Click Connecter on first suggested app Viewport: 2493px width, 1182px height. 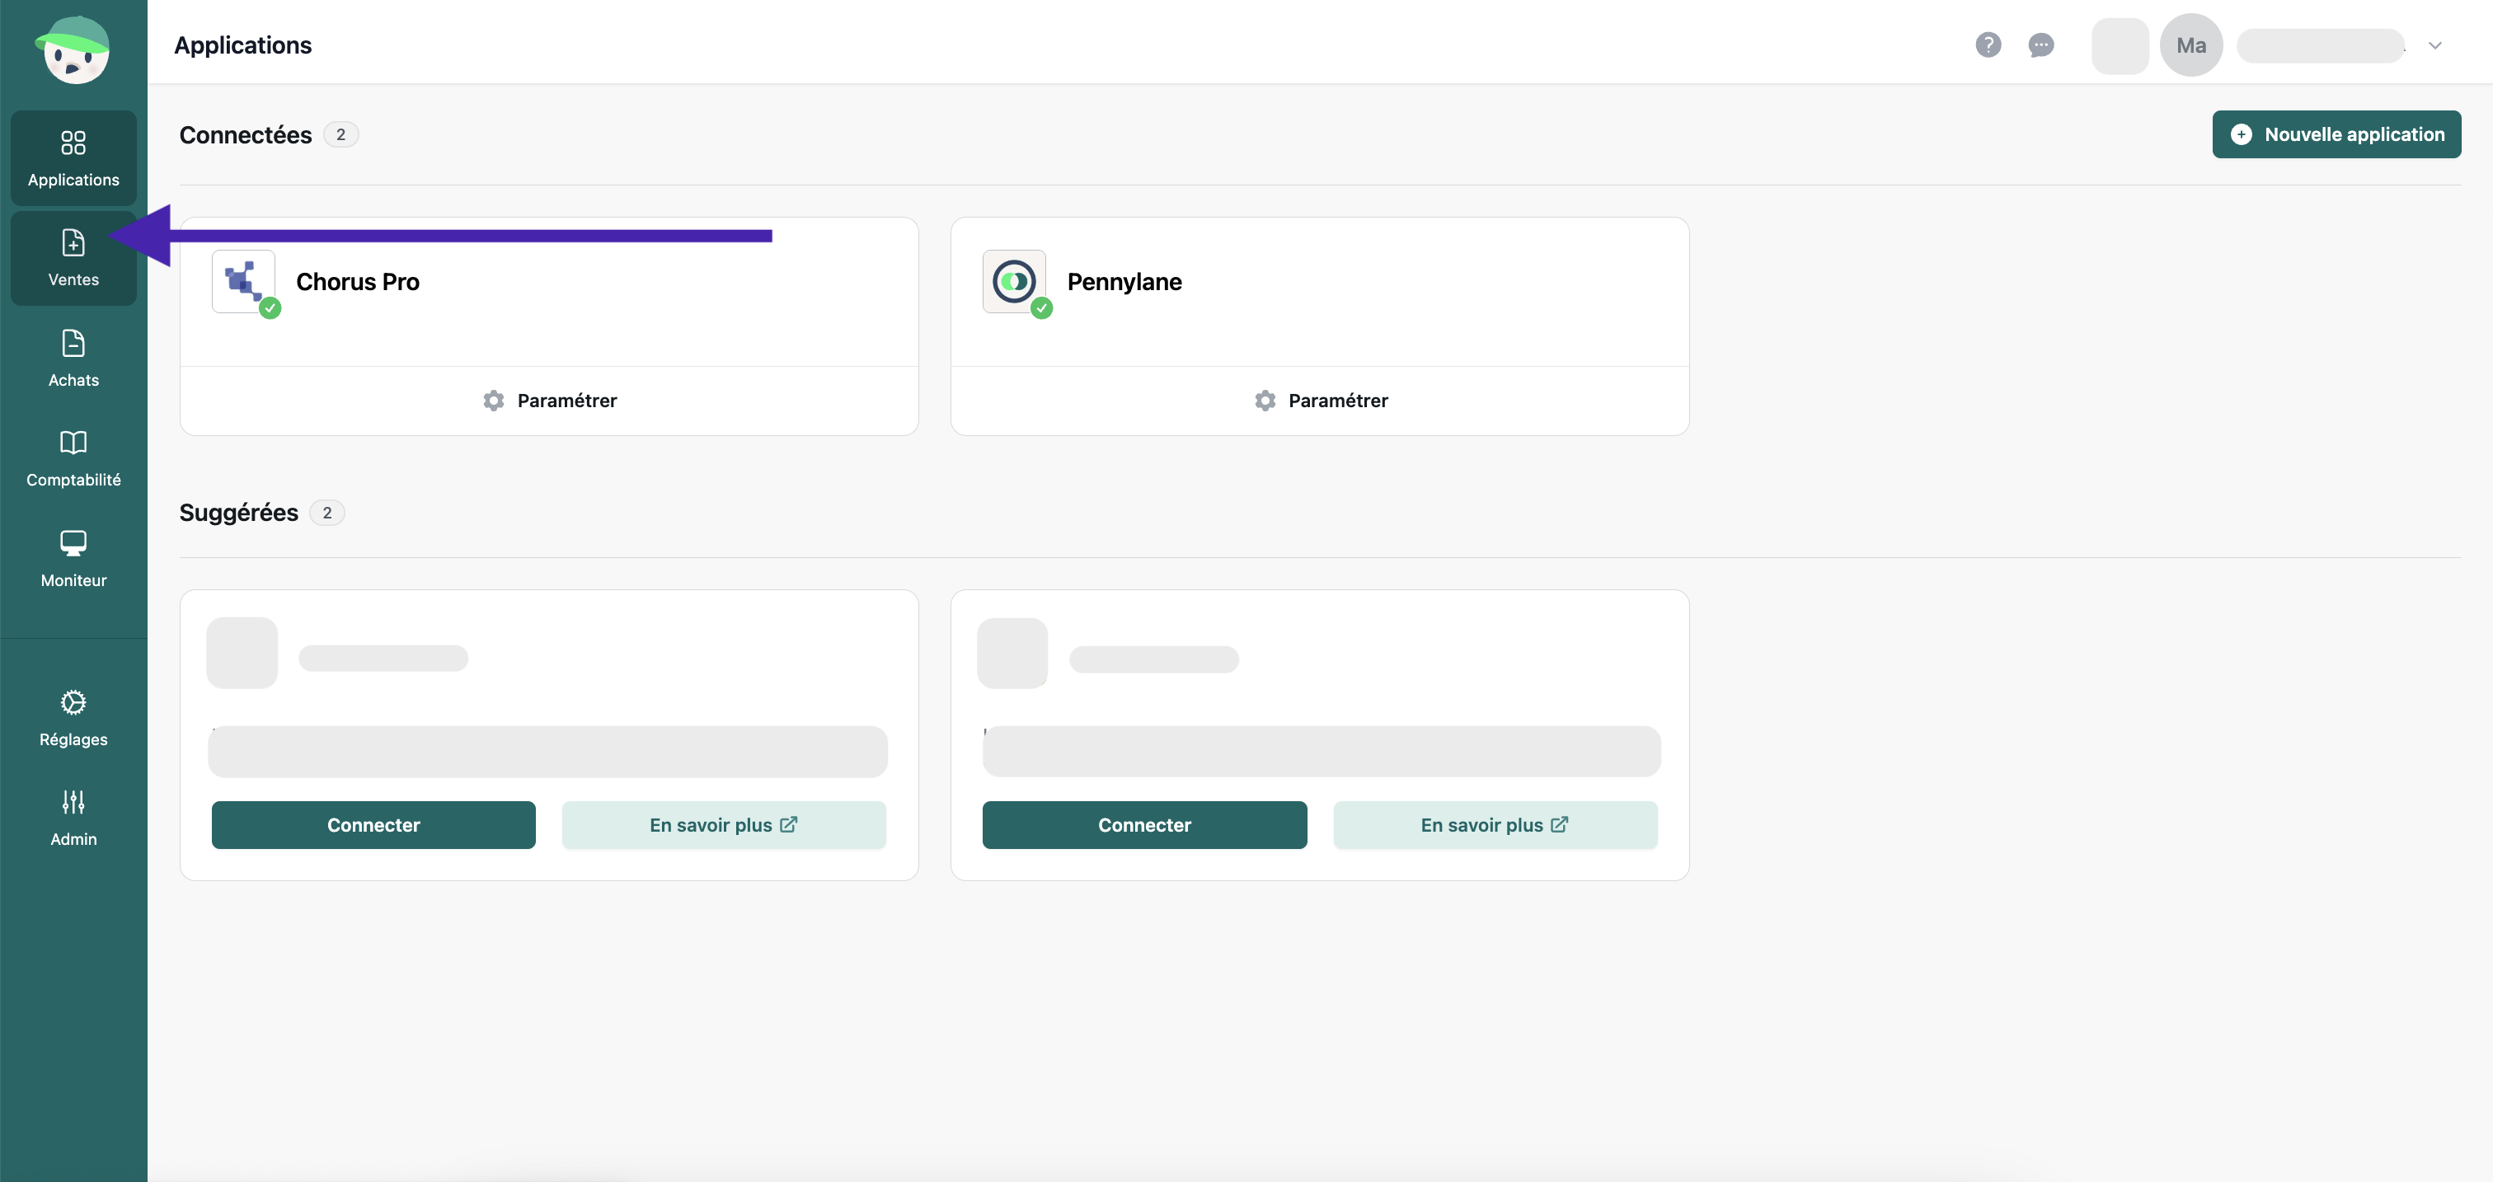pyautogui.click(x=373, y=825)
